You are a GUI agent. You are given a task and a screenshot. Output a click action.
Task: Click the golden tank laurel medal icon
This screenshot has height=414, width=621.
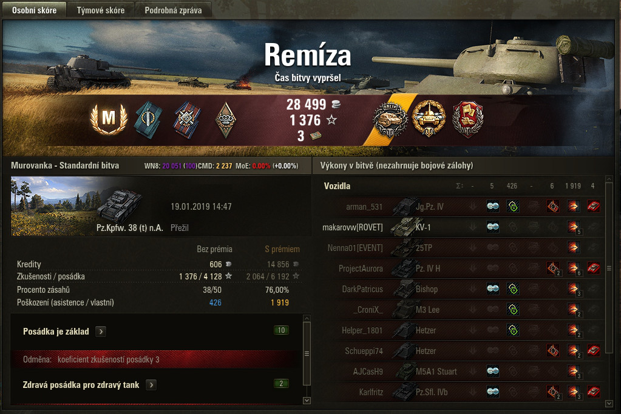[x=429, y=119]
